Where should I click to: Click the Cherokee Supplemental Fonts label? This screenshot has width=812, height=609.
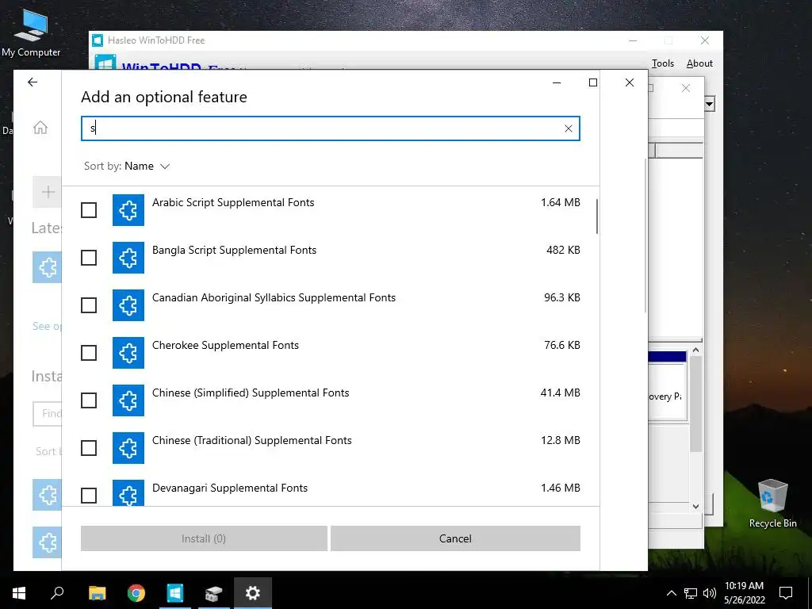(225, 346)
